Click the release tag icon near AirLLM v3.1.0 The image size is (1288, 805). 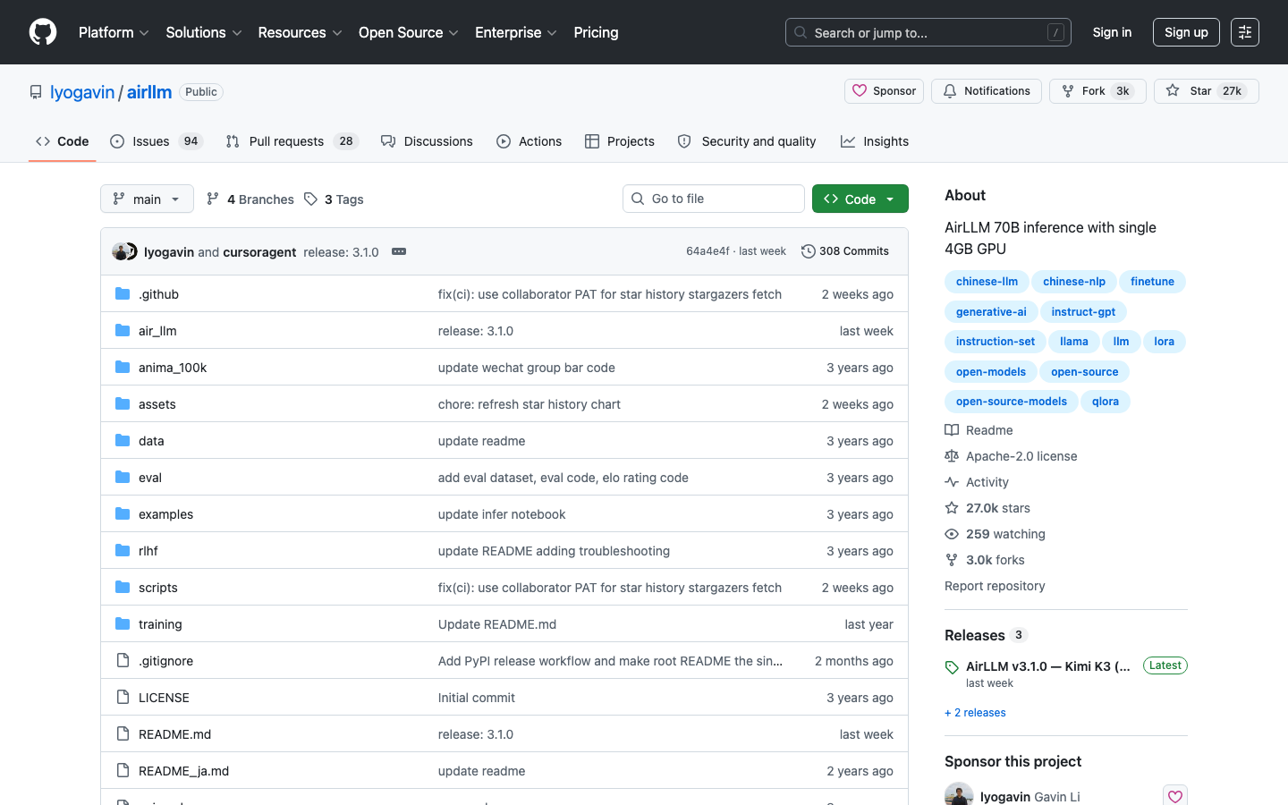coord(952,667)
